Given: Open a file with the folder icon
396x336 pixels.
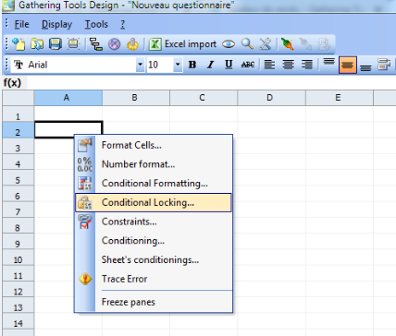Looking at the screenshot, I should tap(37, 44).
